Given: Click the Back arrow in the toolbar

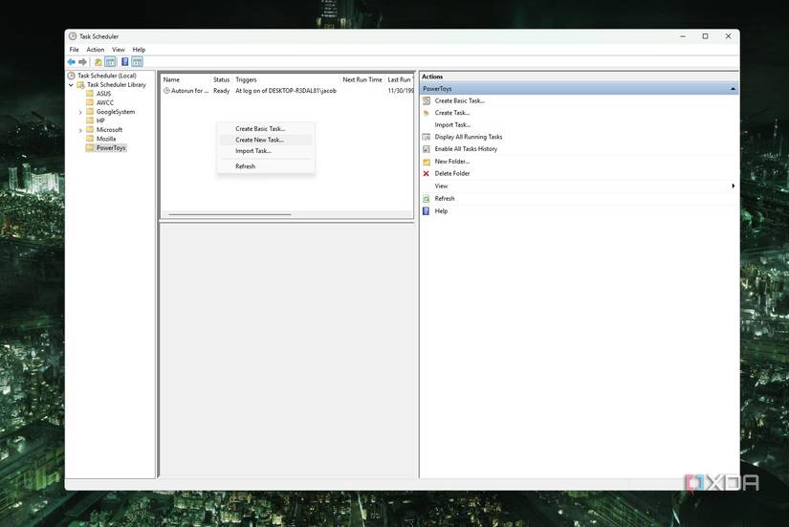Looking at the screenshot, I should coord(71,62).
